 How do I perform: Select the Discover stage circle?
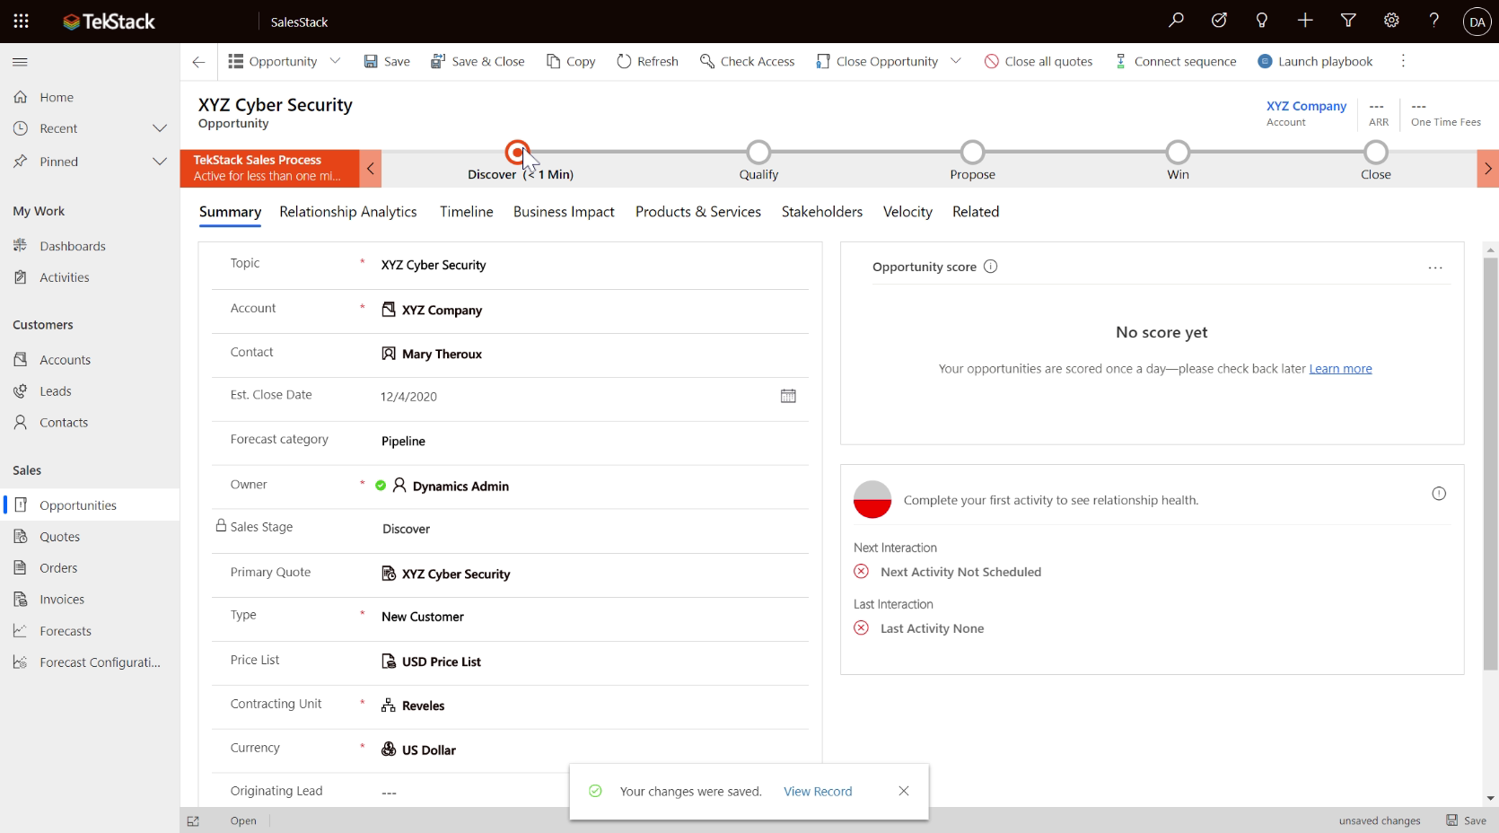tap(517, 153)
